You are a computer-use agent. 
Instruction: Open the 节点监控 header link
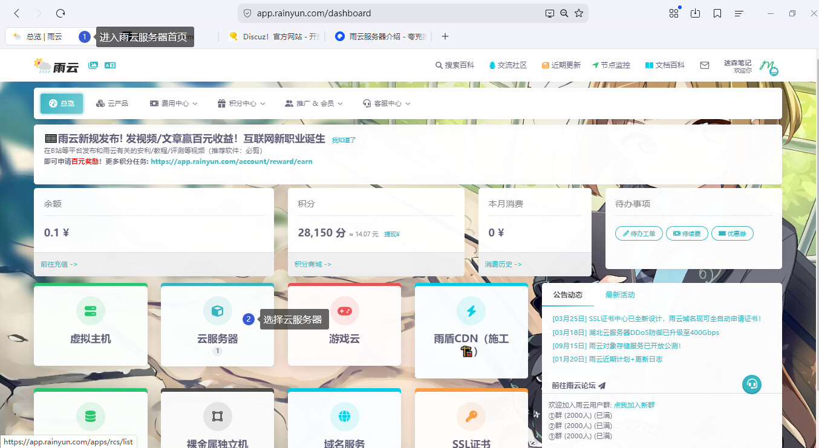coord(611,65)
